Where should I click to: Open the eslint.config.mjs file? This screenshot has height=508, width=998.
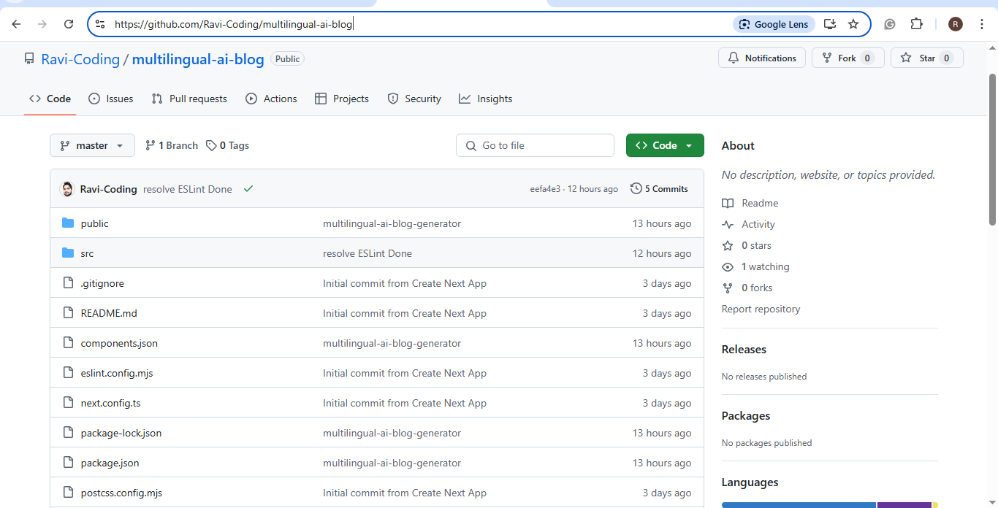[117, 373]
